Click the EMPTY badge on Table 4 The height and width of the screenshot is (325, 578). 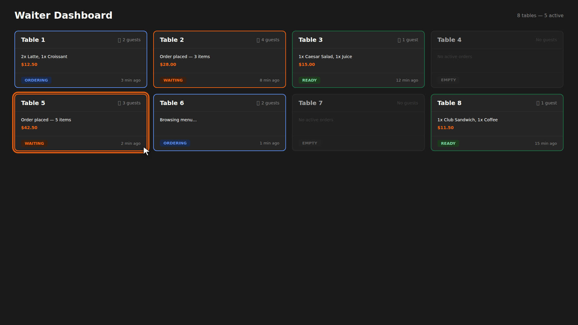448,80
